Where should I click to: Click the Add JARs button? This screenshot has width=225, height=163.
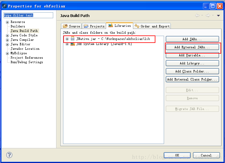192,39
